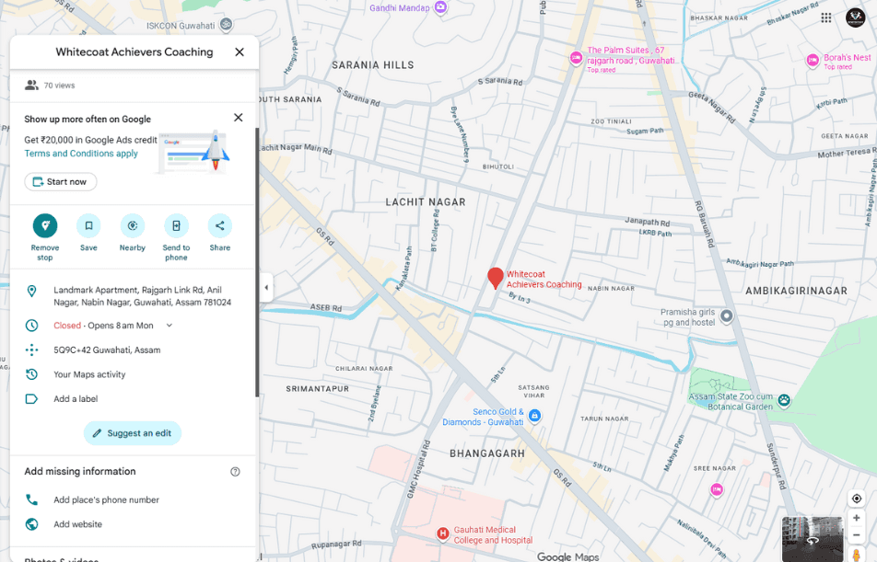The height and width of the screenshot is (562, 877).
Task: Search Nearby places icon
Action: tap(133, 225)
